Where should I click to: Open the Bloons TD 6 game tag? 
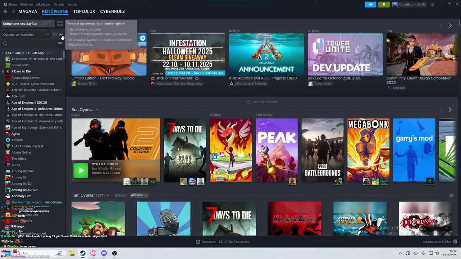tap(83, 83)
